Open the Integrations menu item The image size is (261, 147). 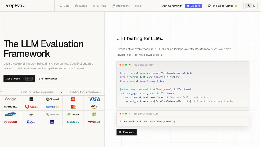coord(121,6)
